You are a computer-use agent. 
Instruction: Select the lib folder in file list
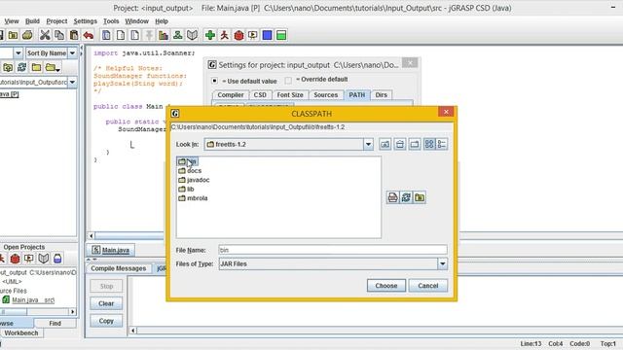coord(186,189)
